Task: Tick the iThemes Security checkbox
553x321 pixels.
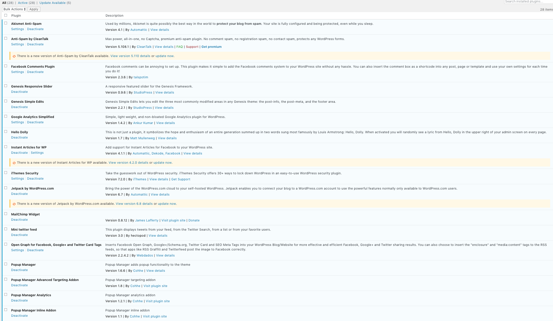Action: point(6,173)
